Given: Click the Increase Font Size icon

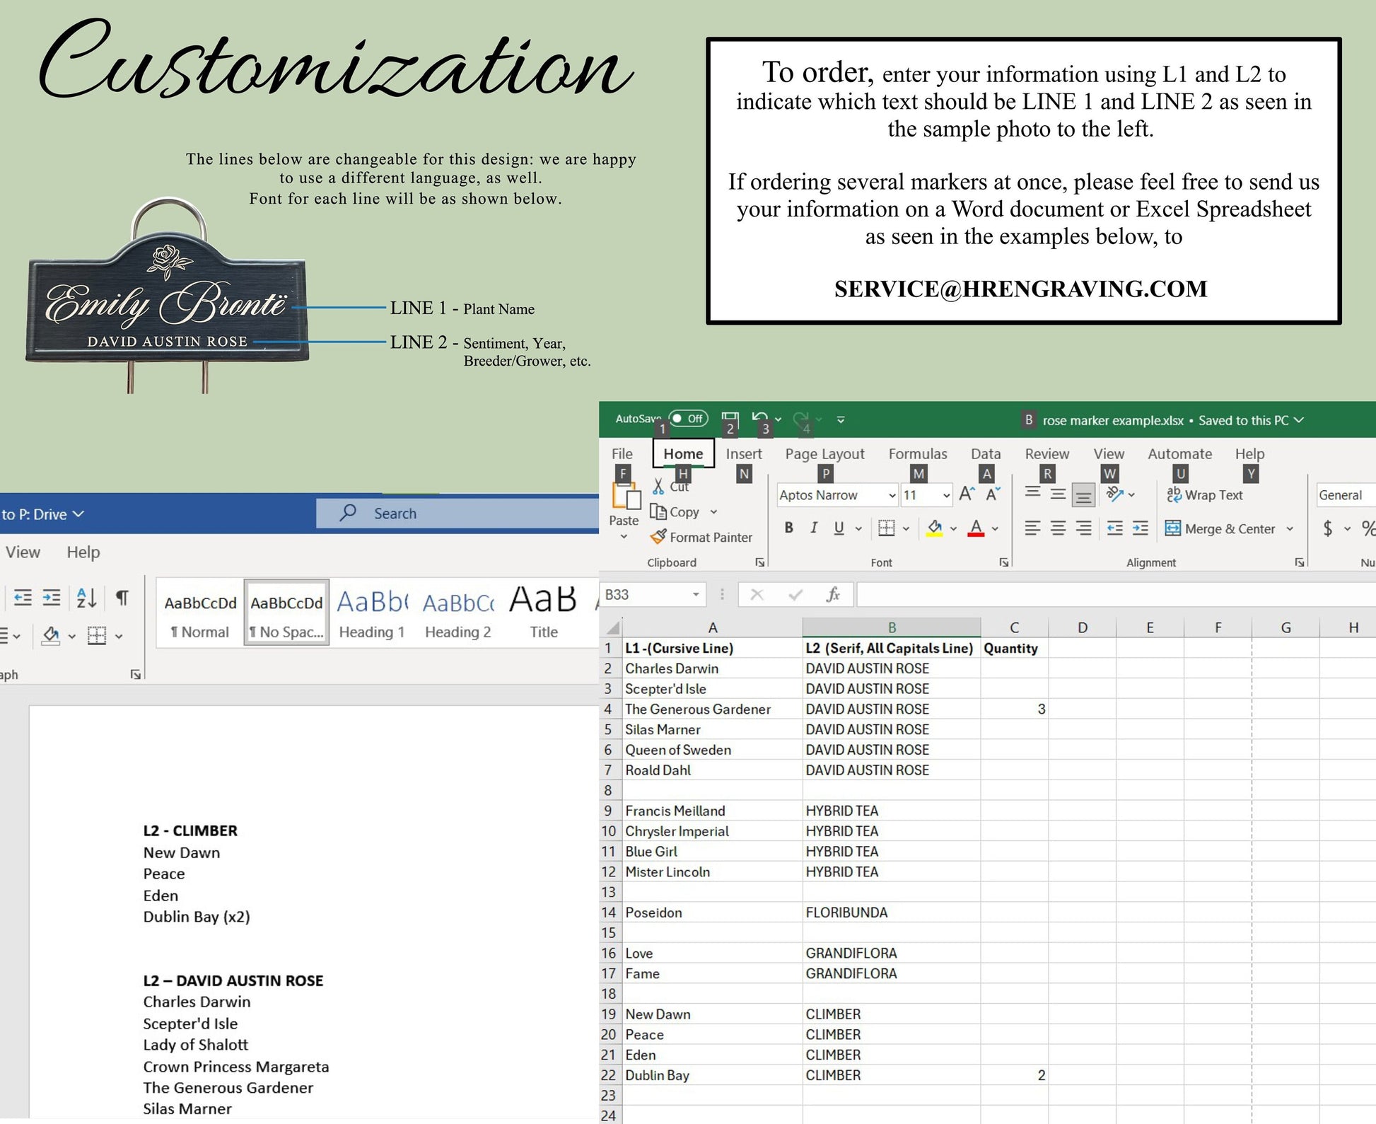Looking at the screenshot, I should point(967,494).
